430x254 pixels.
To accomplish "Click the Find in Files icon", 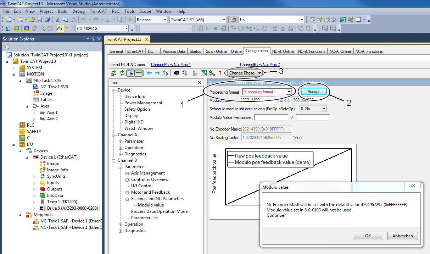I will point(233,20).
